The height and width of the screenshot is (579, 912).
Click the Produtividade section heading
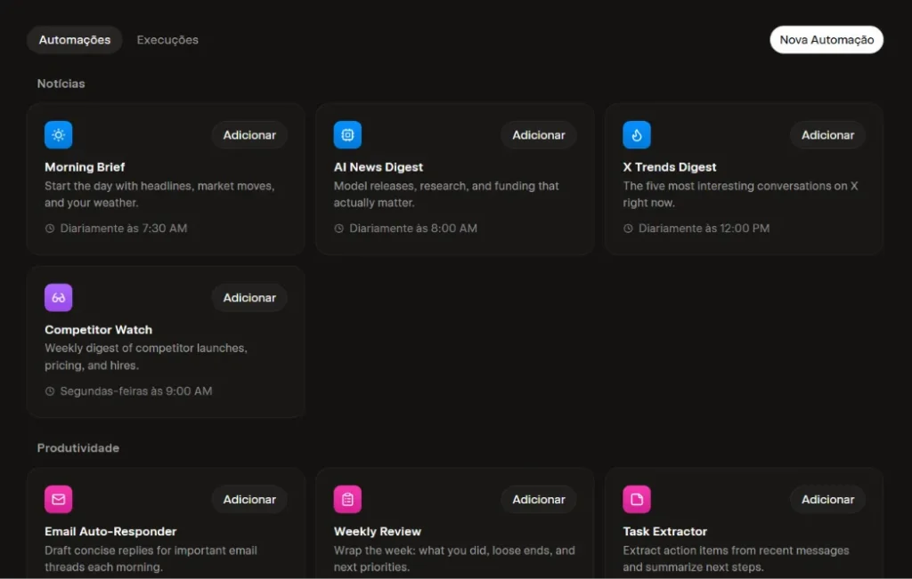pyautogui.click(x=78, y=447)
